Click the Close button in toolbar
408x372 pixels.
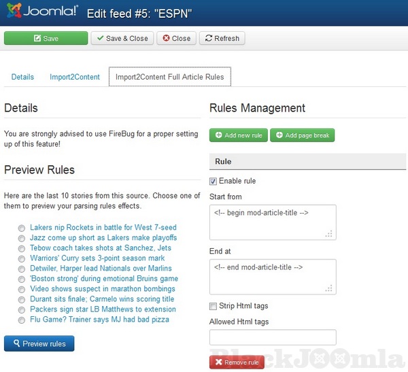(x=176, y=39)
